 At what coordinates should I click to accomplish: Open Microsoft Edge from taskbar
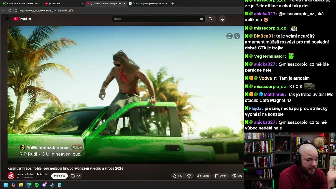pos(29,185)
